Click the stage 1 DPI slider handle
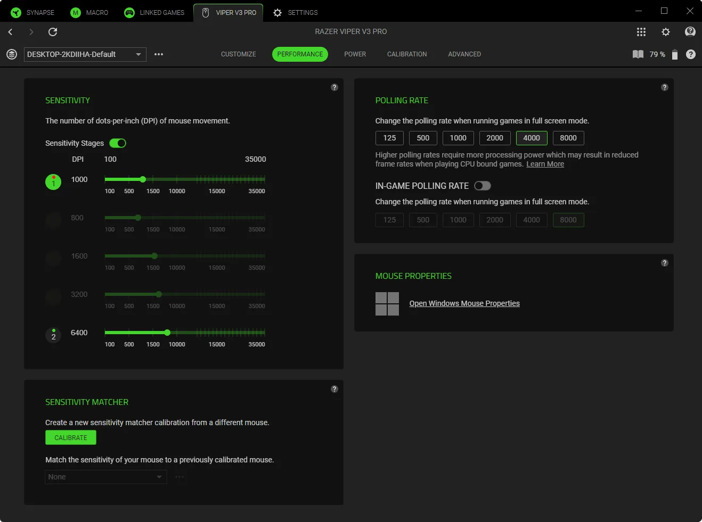 point(143,179)
